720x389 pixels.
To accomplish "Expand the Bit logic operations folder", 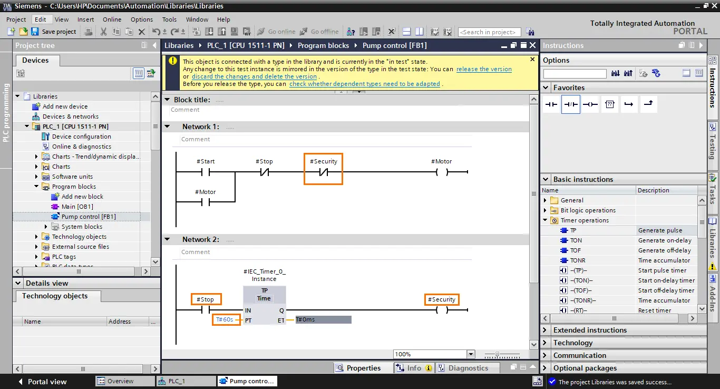I will tap(545, 210).
